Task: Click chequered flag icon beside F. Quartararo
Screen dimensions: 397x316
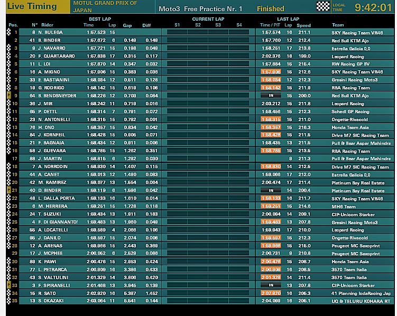Action: [x=9, y=55]
